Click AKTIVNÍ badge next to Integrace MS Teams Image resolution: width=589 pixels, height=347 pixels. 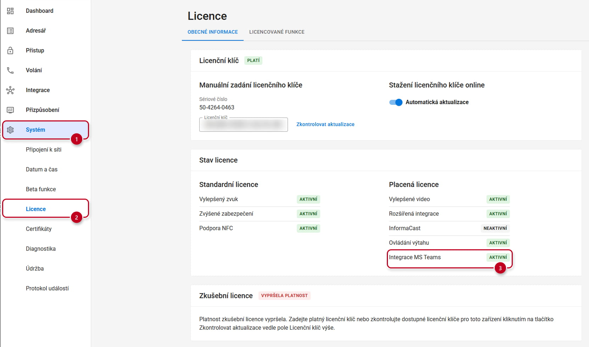pyautogui.click(x=498, y=257)
